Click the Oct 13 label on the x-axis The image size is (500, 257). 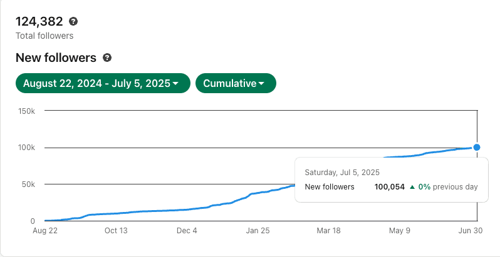tap(116, 231)
